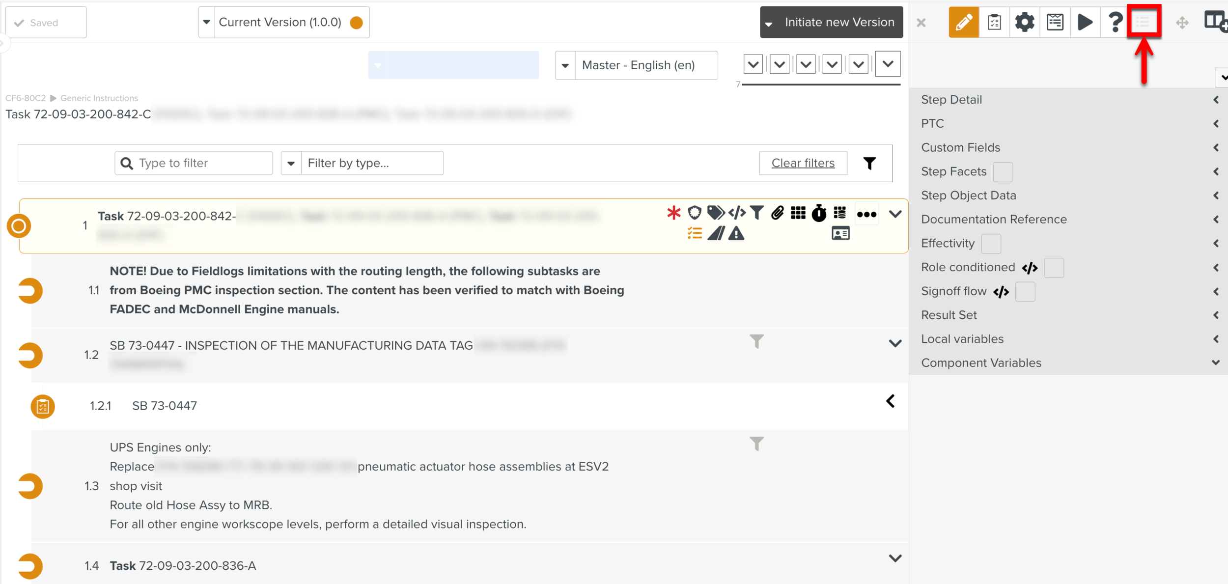Click Initiate new Version button
Screen dimensions: 1228x584
pyautogui.click(x=839, y=22)
